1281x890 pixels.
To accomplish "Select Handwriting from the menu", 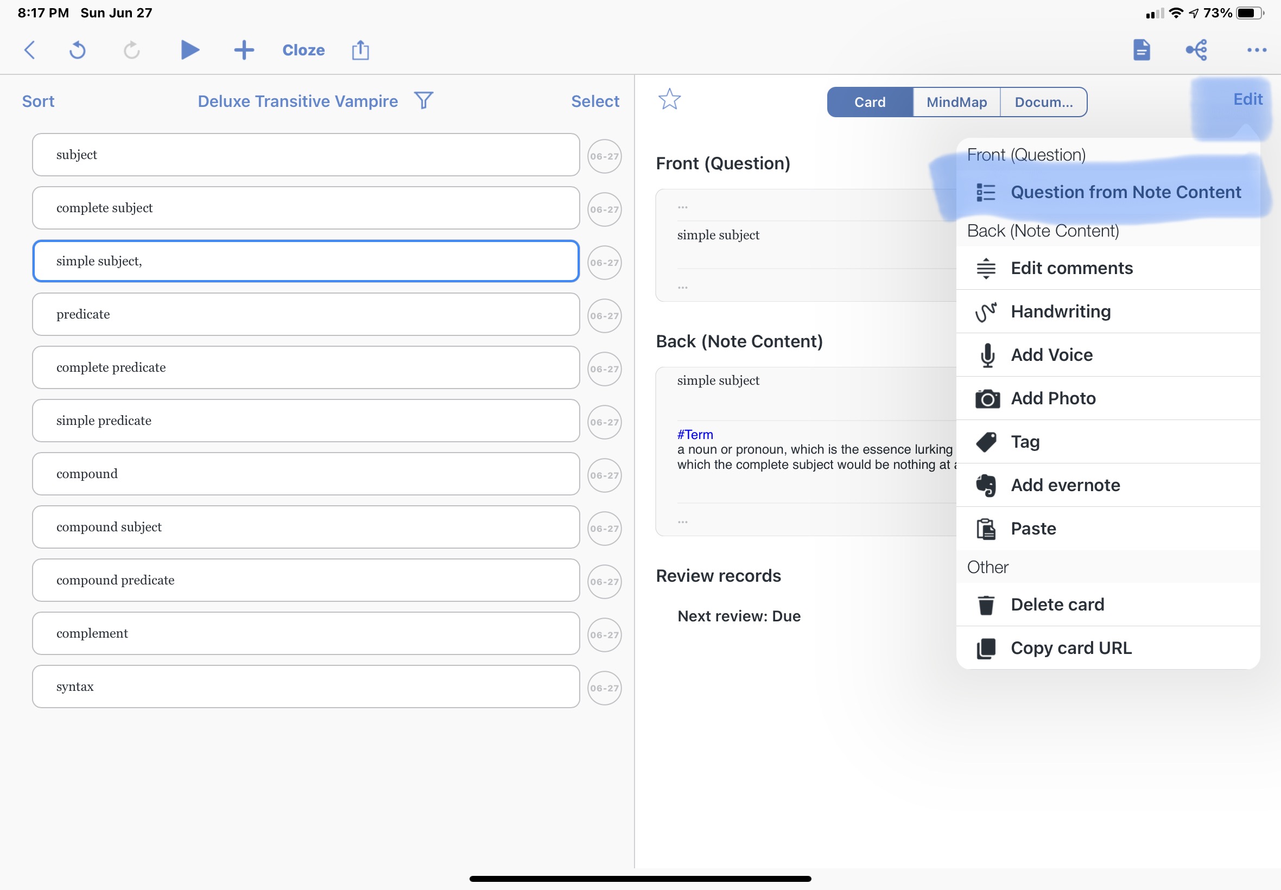I will click(1060, 311).
